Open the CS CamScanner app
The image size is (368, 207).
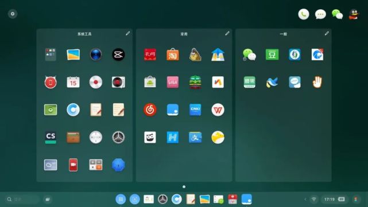coord(51,137)
